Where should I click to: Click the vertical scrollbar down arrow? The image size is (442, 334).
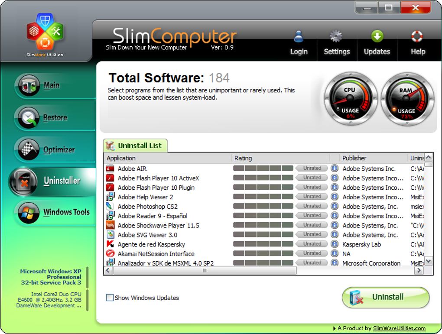click(428, 261)
